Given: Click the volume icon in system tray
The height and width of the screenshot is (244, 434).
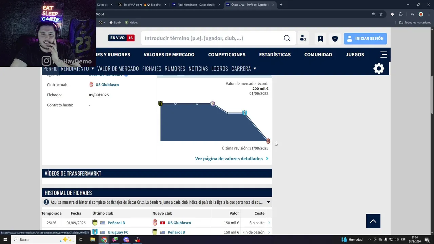Looking at the screenshot, I should coord(397,240).
